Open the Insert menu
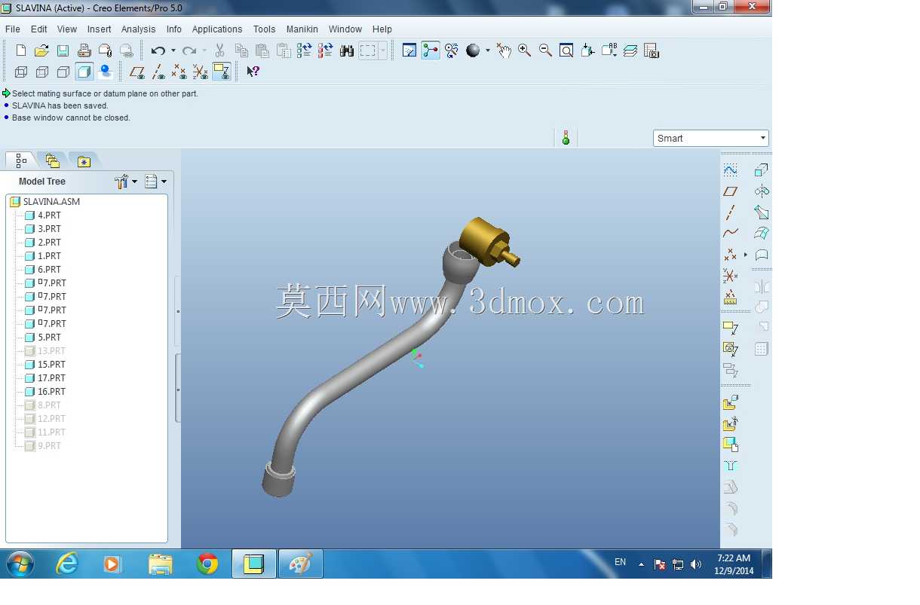 [x=99, y=29]
